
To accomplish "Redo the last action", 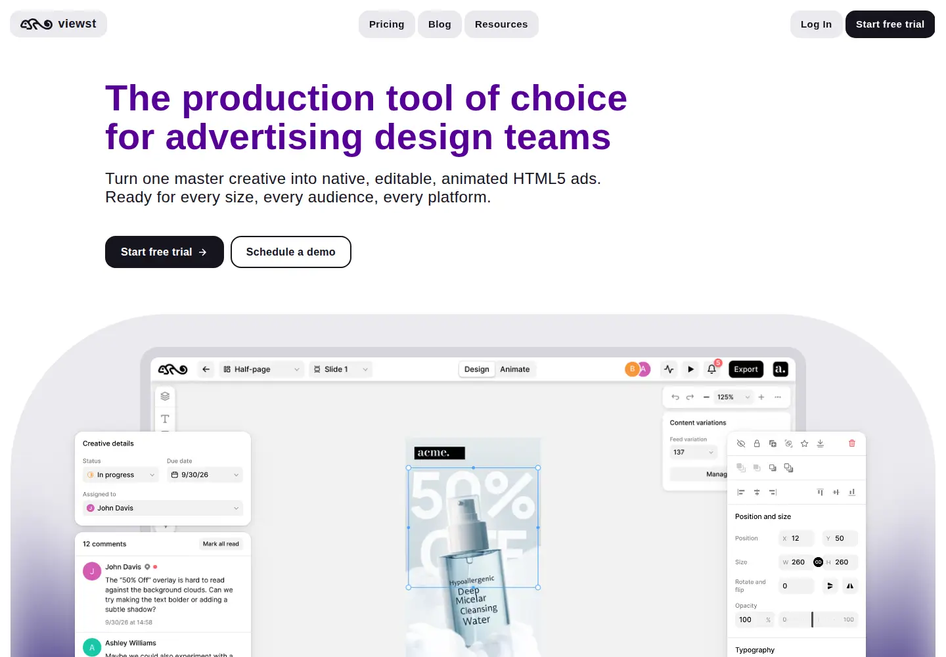I will point(690,397).
